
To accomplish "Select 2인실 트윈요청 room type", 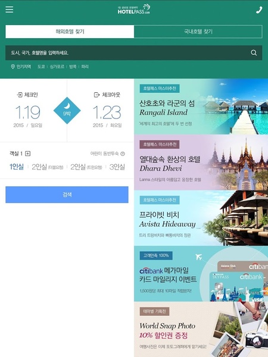I will coord(86,167).
